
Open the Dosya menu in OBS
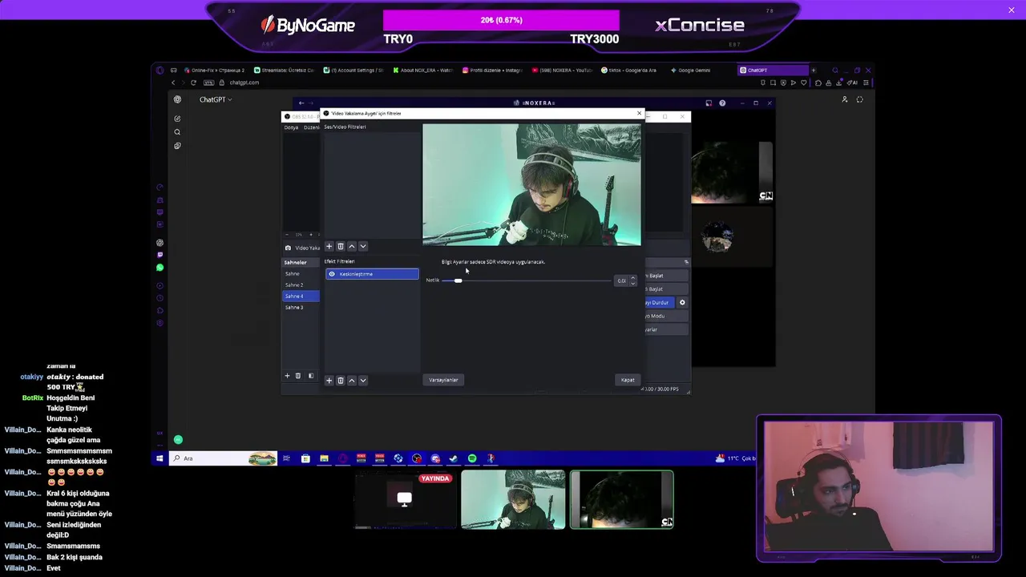(291, 127)
